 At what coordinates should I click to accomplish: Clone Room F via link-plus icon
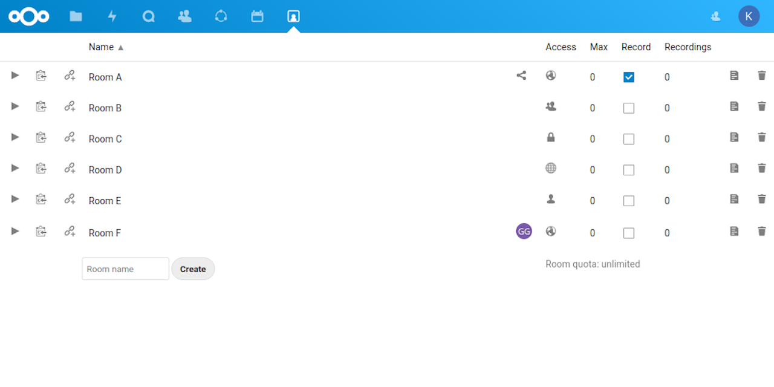pos(70,231)
